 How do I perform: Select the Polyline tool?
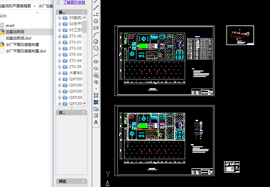pyautogui.click(x=96, y=14)
